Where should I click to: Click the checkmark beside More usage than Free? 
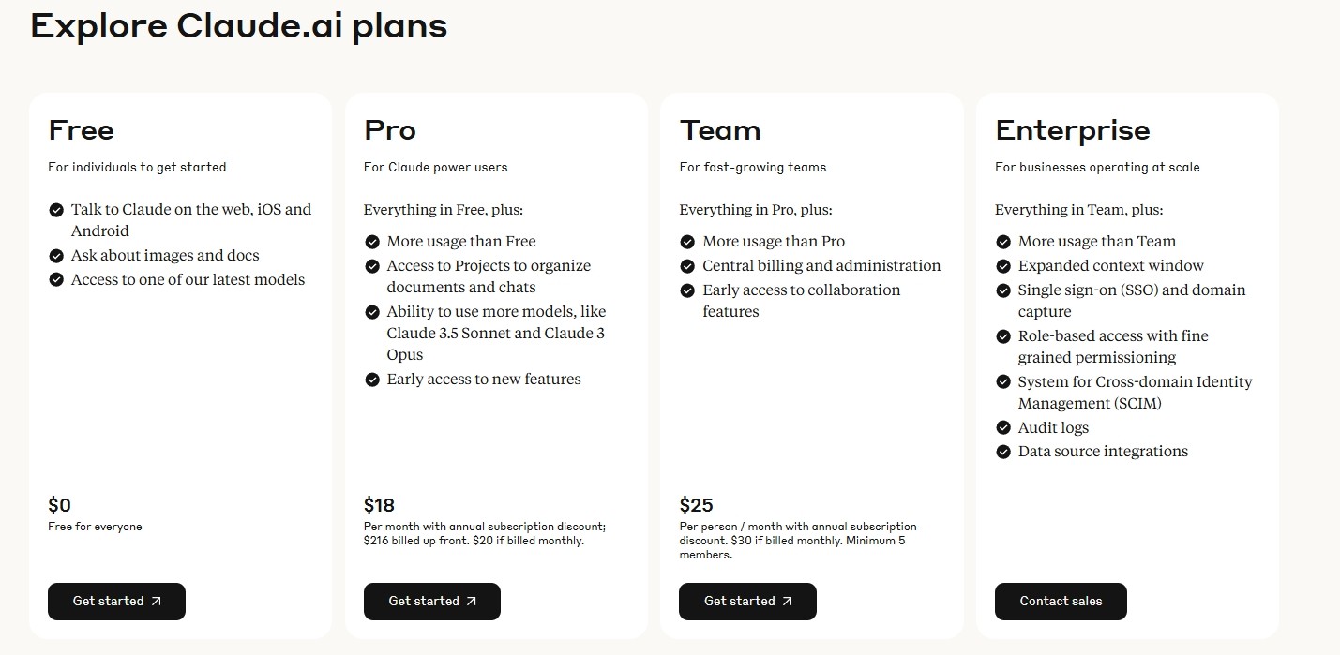tap(372, 242)
